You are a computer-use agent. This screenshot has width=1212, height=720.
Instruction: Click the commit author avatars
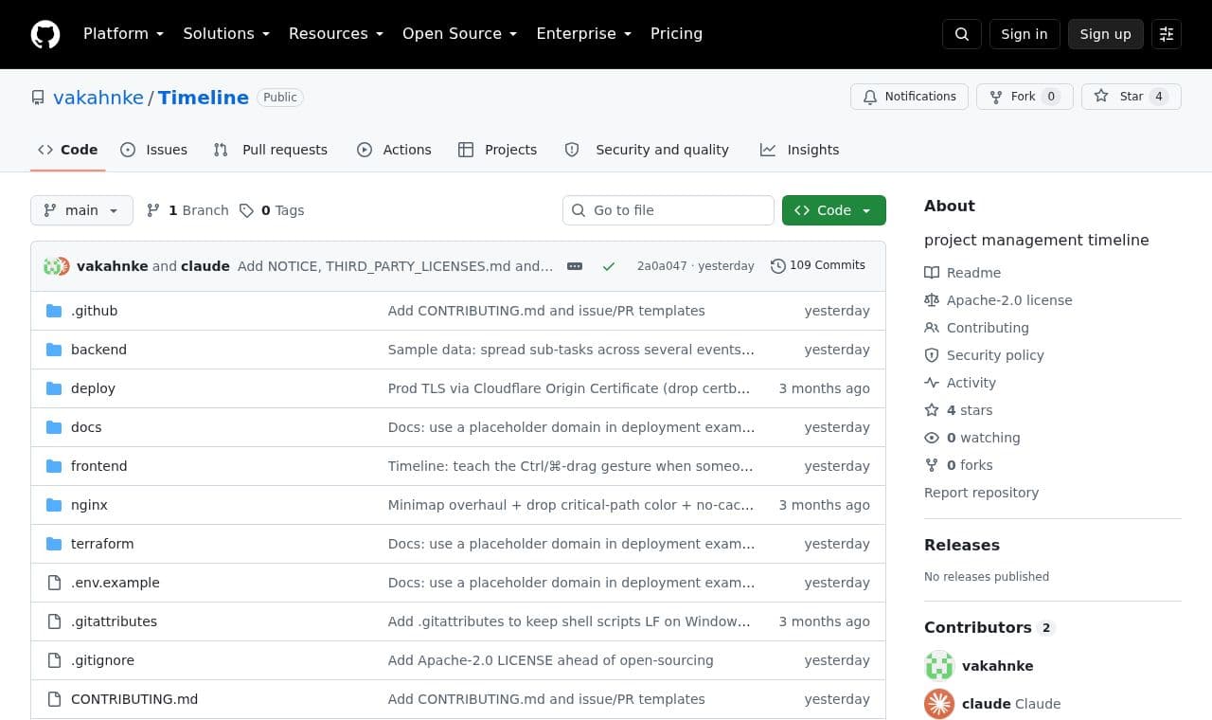click(57, 266)
